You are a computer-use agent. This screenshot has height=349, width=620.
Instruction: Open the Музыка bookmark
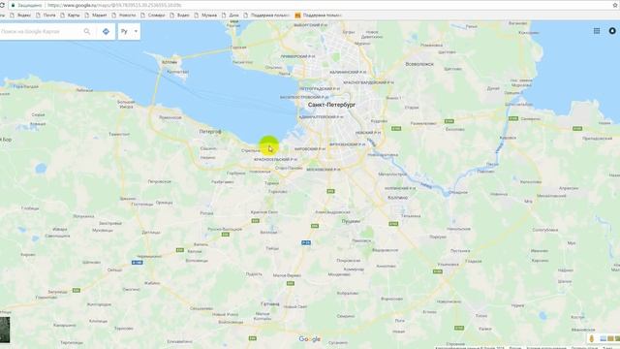pos(205,16)
